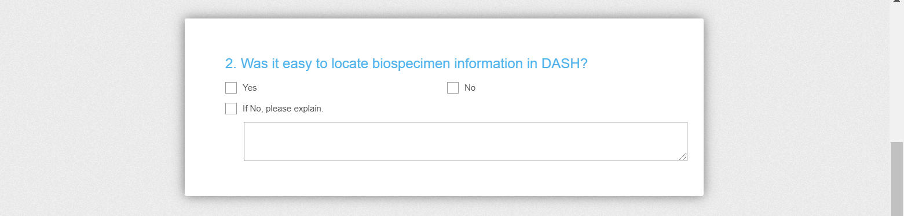
Task: Tick the "If No, please explain" checkbox
Action: click(231, 109)
